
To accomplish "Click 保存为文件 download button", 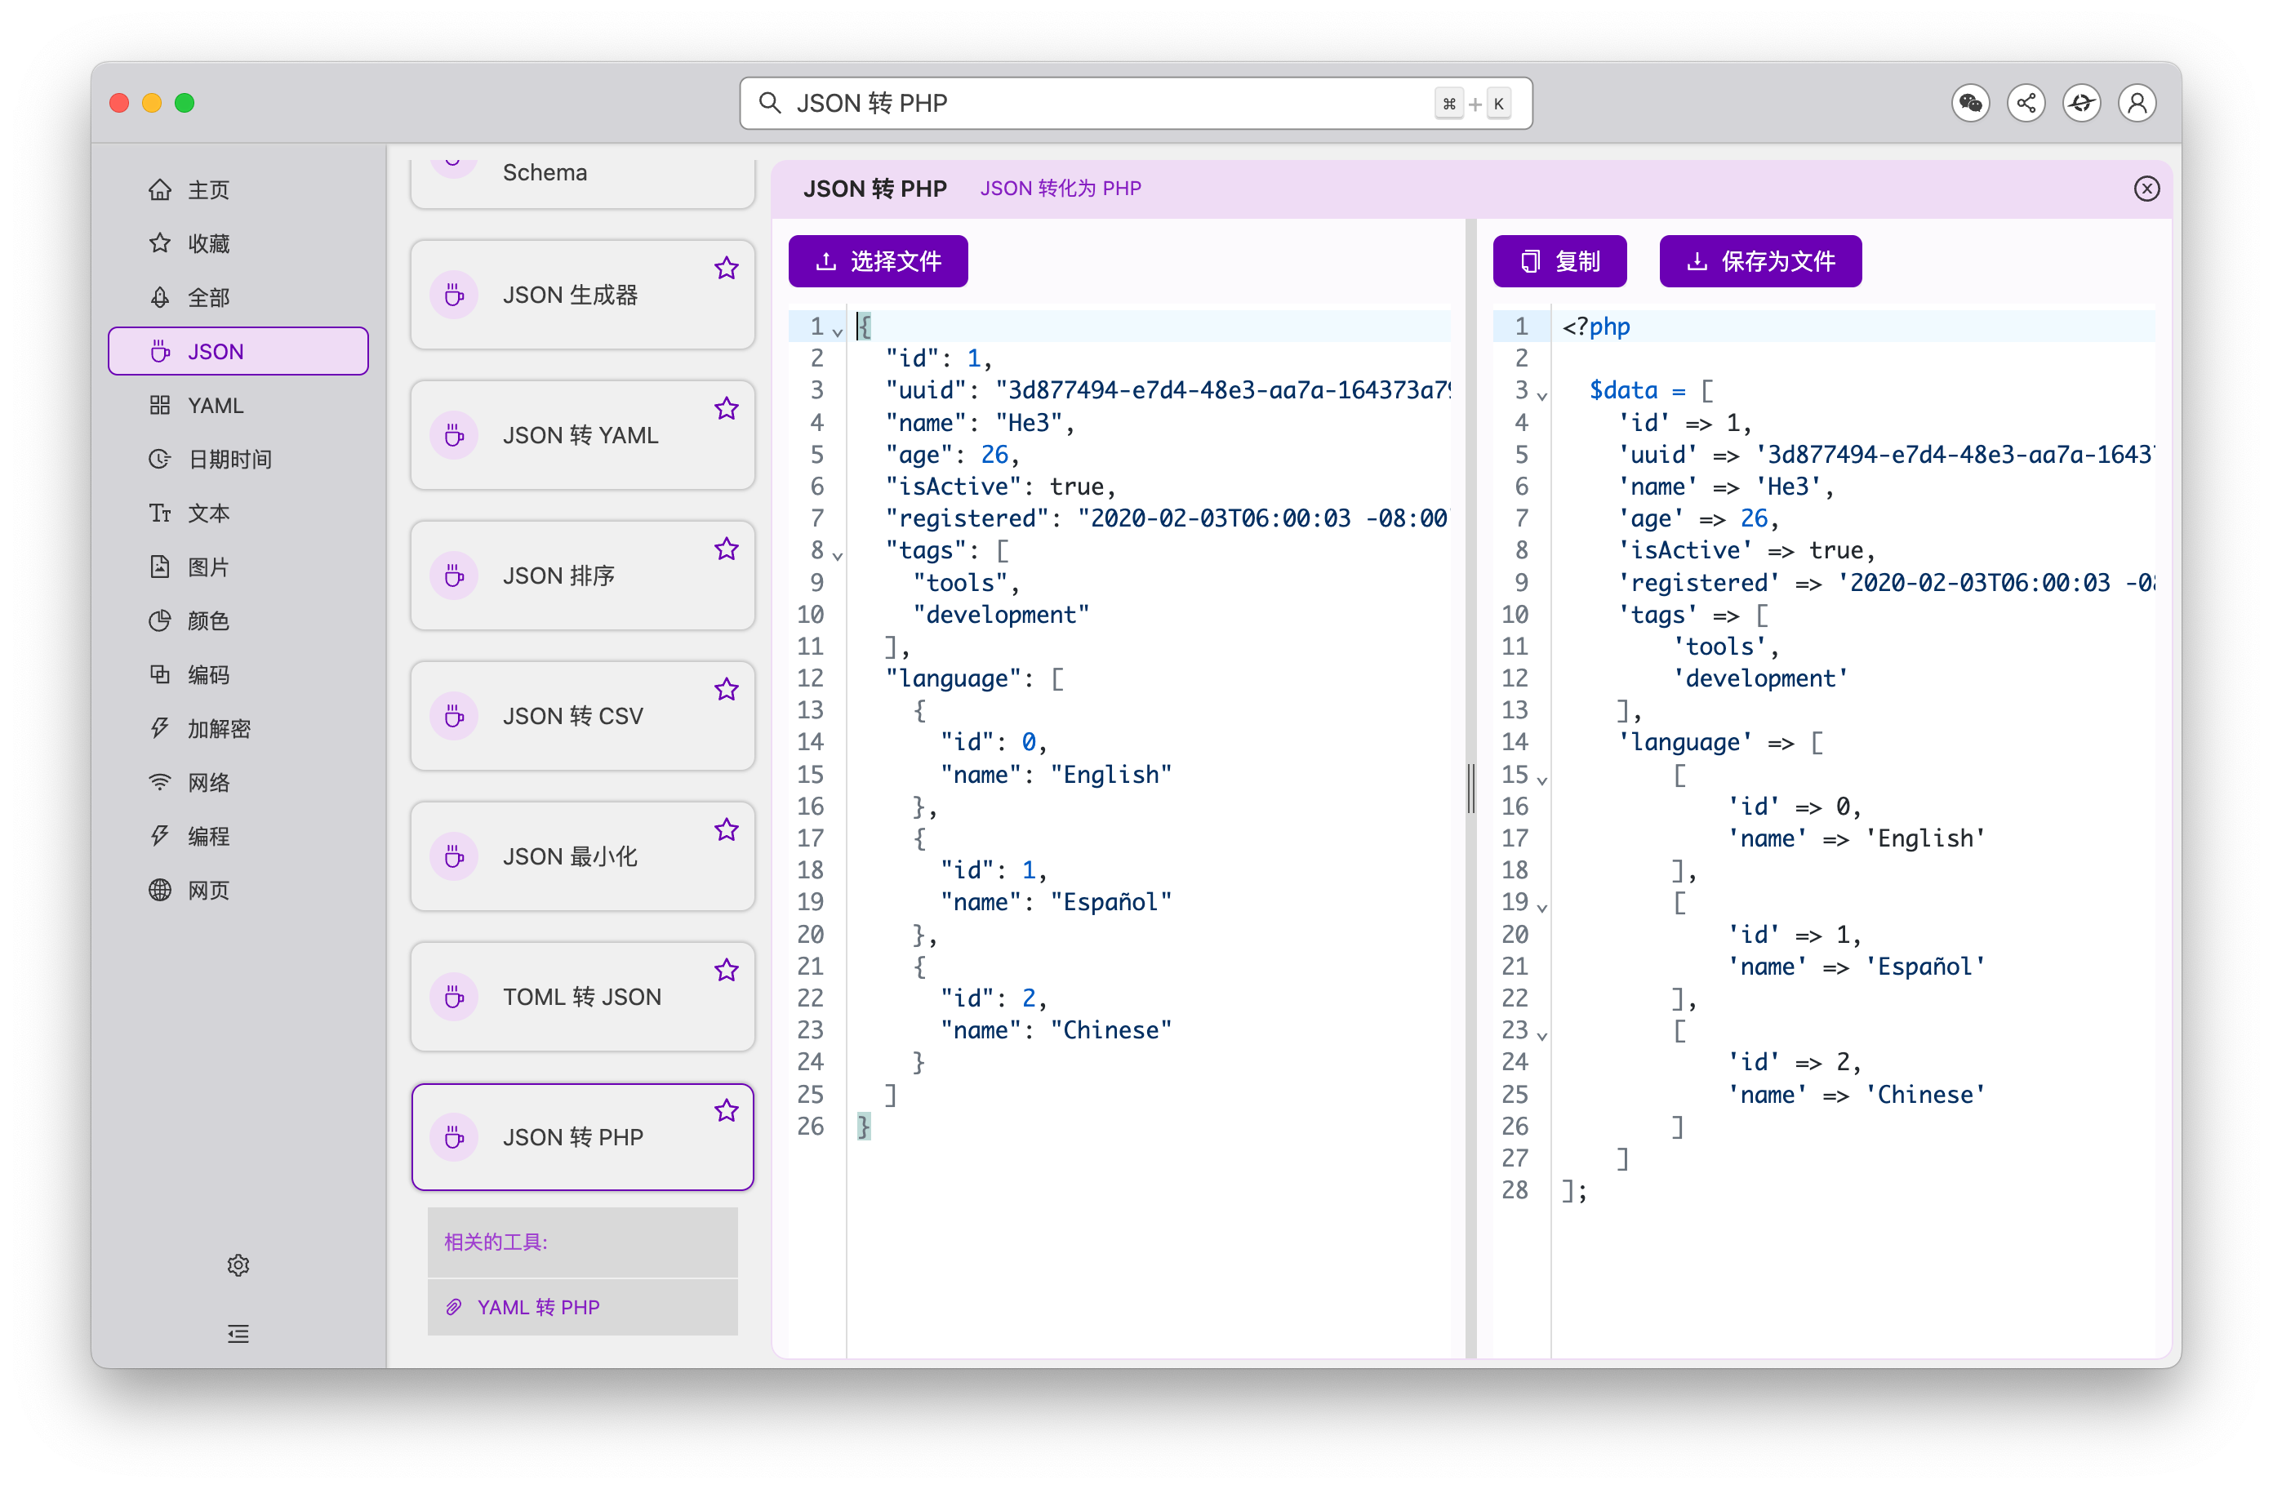I will point(1760,260).
